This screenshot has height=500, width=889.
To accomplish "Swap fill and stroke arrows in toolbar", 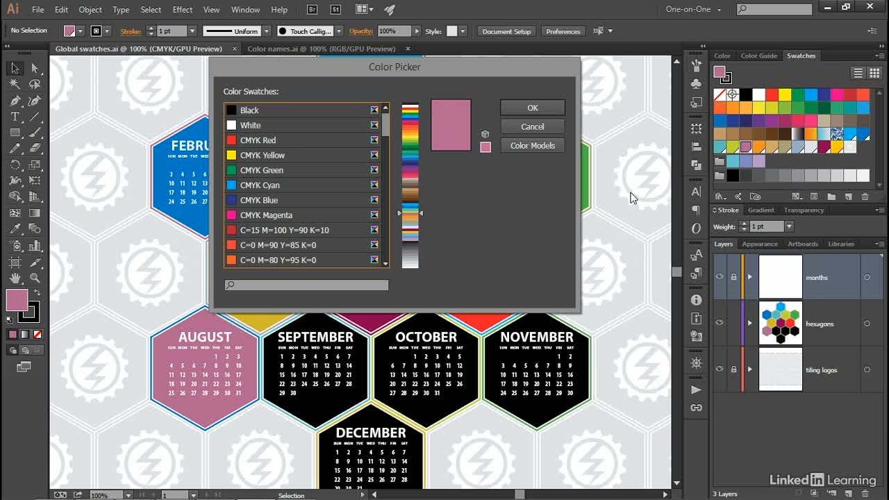I will (x=37, y=293).
